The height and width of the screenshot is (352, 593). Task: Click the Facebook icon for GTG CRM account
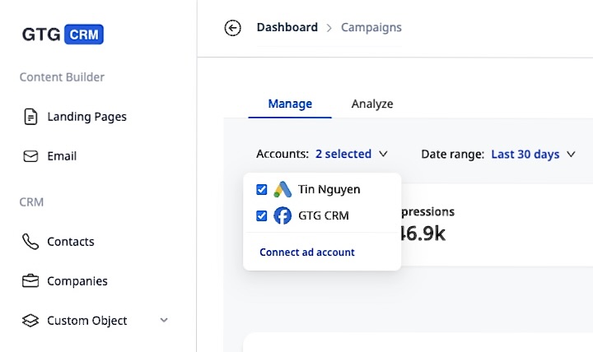282,215
